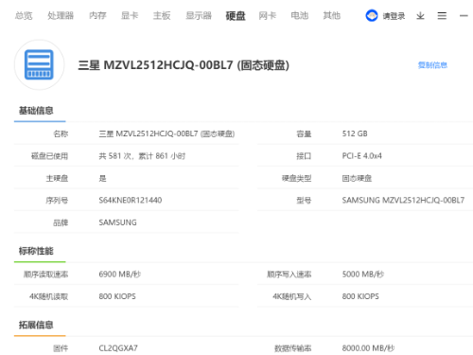Click the 基础信息 section header
Screen dimensions: 473x355
[x=36, y=111]
